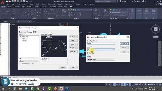Toggle ortho mode in status bar
The width and height of the screenshot is (162, 91).
[x=114, y=84]
